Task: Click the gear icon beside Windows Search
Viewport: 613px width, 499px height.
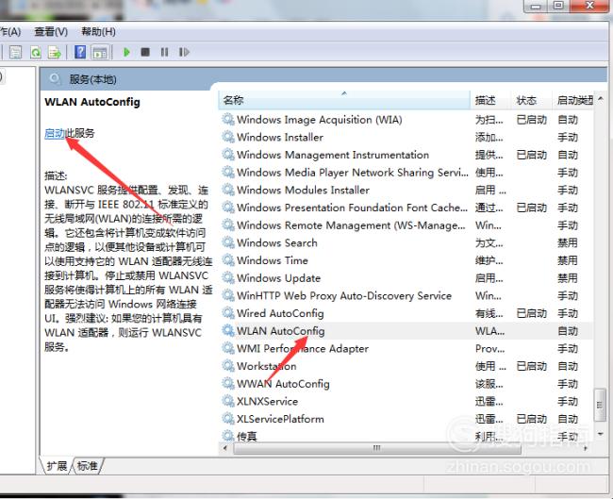Action: click(x=228, y=242)
